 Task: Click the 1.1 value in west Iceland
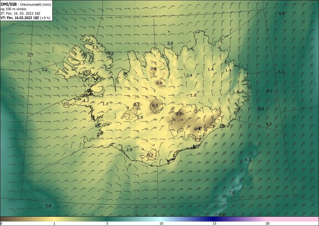(105, 104)
